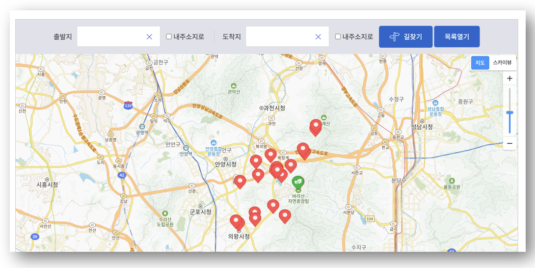Click the 성남종합운동장 stadium icon
Viewport: 535px width, 268px height.
click(x=435, y=103)
